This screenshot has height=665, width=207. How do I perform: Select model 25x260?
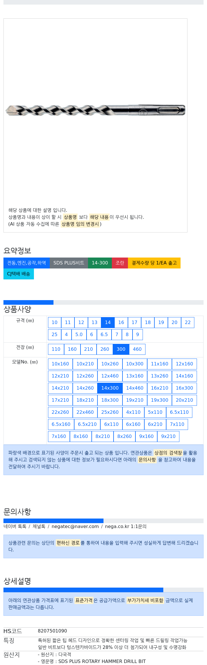click(110, 412)
